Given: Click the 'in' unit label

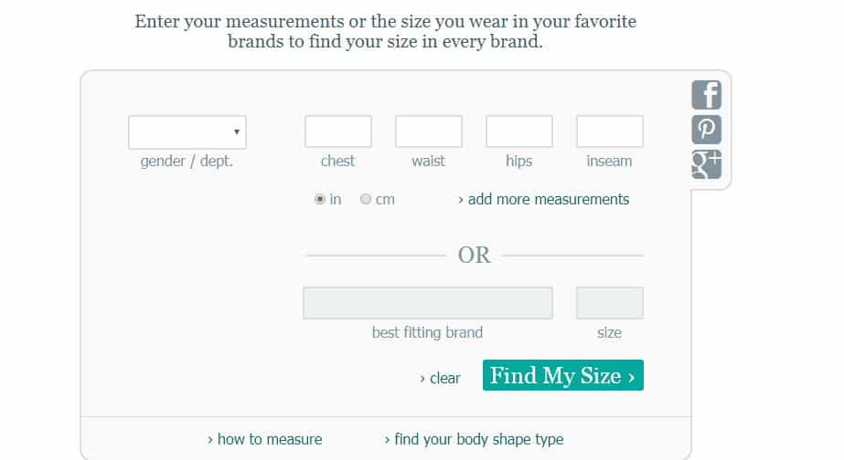Looking at the screenshot, I should tap(336, 199).
